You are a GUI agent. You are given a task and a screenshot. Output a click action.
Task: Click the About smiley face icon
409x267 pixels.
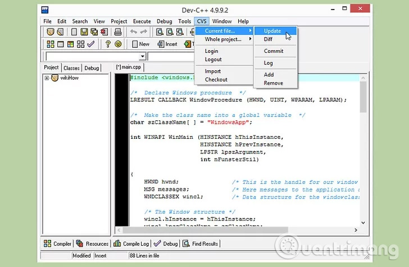(118, 44)
